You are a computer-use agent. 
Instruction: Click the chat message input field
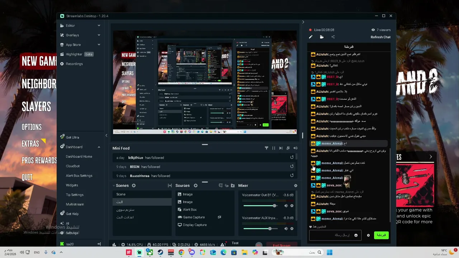pyautogui.click(x=335, y=235)
